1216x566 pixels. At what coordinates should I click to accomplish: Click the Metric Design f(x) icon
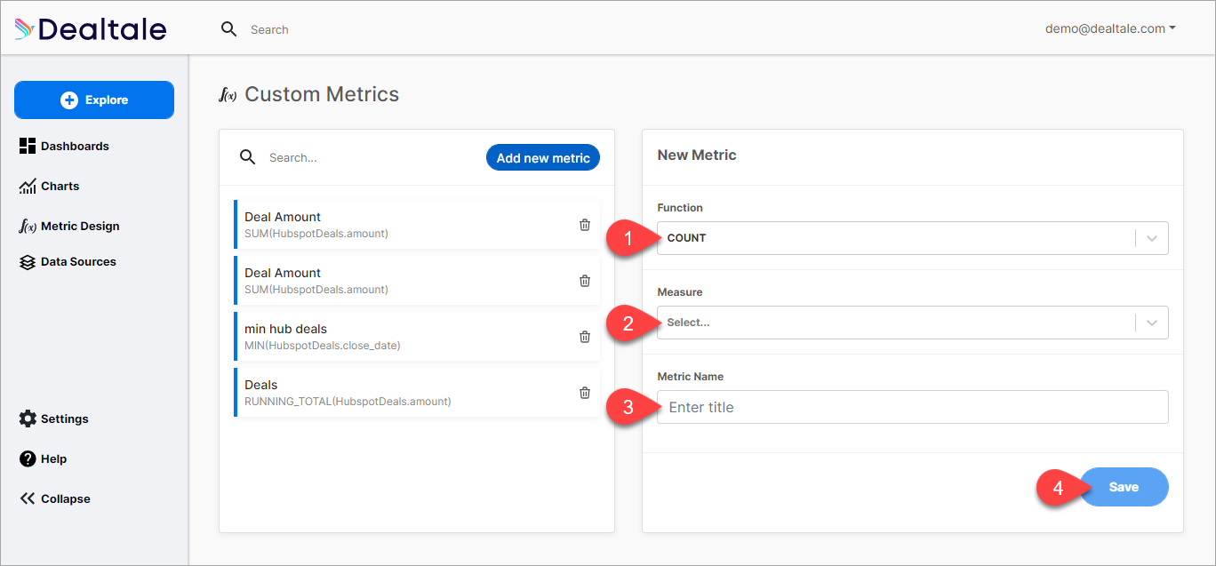[28, 226]
